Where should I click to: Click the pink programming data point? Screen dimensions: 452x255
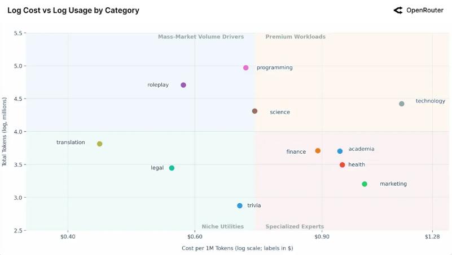tap(246, 68)
